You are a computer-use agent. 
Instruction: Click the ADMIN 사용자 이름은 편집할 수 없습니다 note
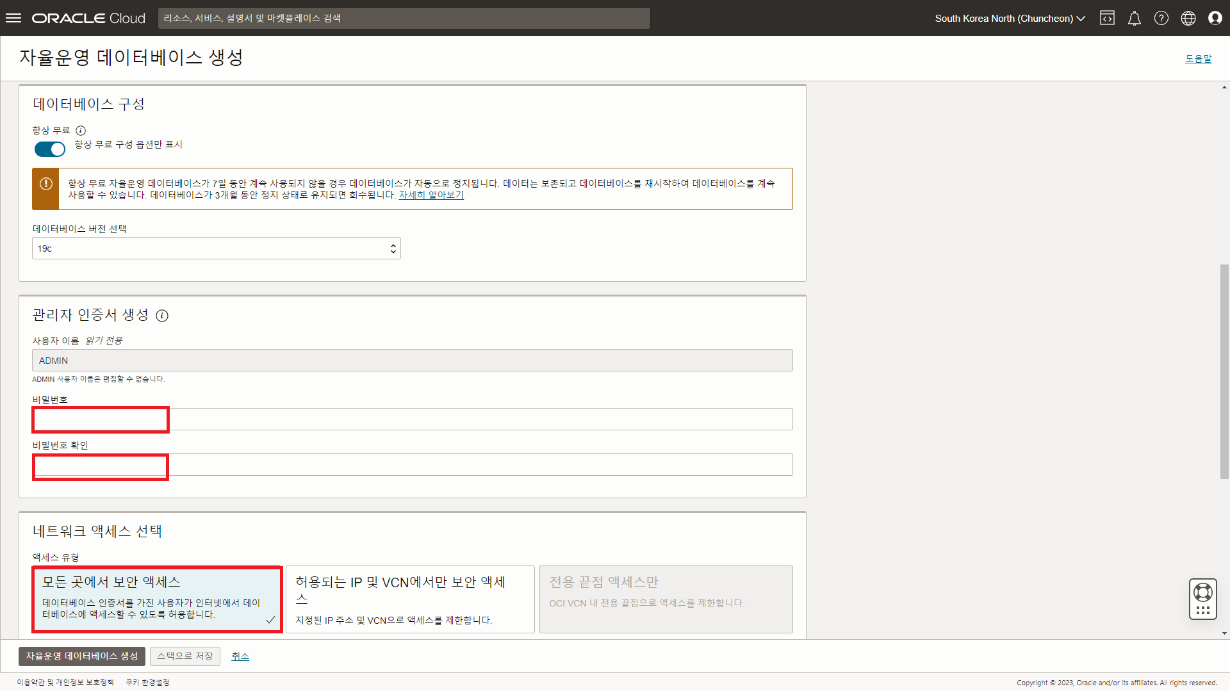(99, 379)
